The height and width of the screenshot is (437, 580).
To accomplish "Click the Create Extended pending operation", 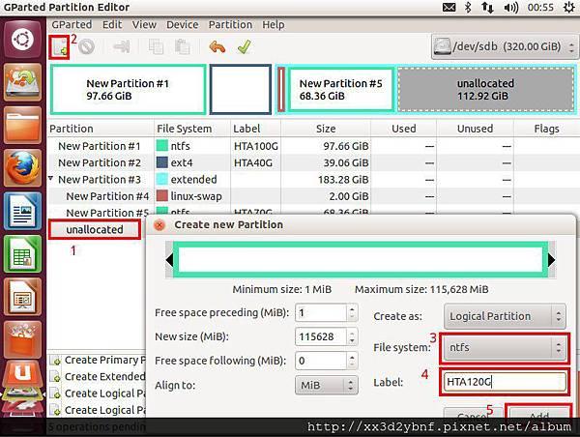I will point(98,376).
